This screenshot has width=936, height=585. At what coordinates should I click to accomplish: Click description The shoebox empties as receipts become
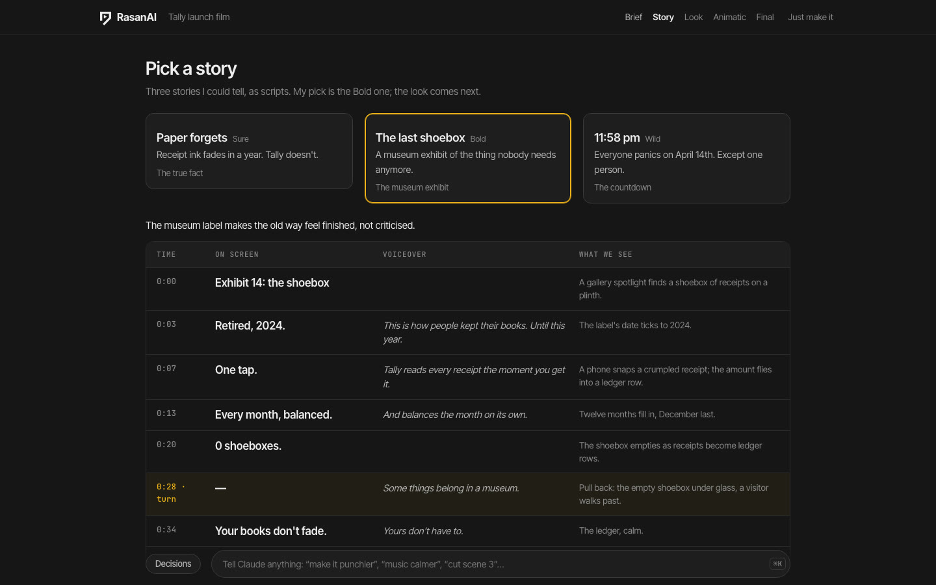click(670, 452)
